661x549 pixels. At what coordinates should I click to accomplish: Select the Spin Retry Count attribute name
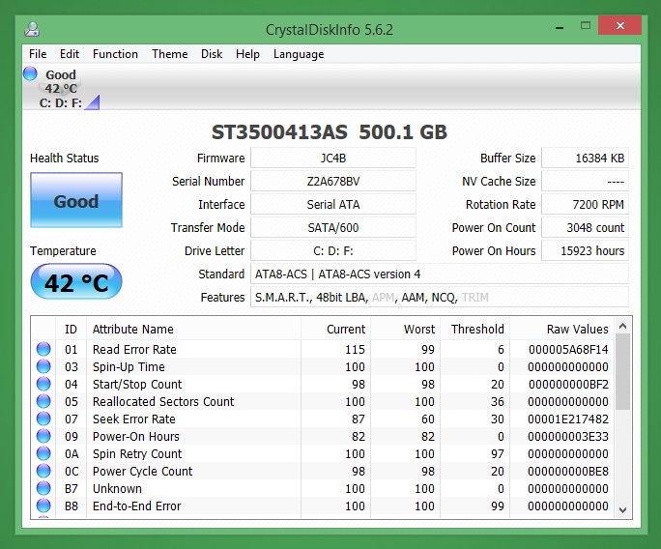[x=137, y=453]
